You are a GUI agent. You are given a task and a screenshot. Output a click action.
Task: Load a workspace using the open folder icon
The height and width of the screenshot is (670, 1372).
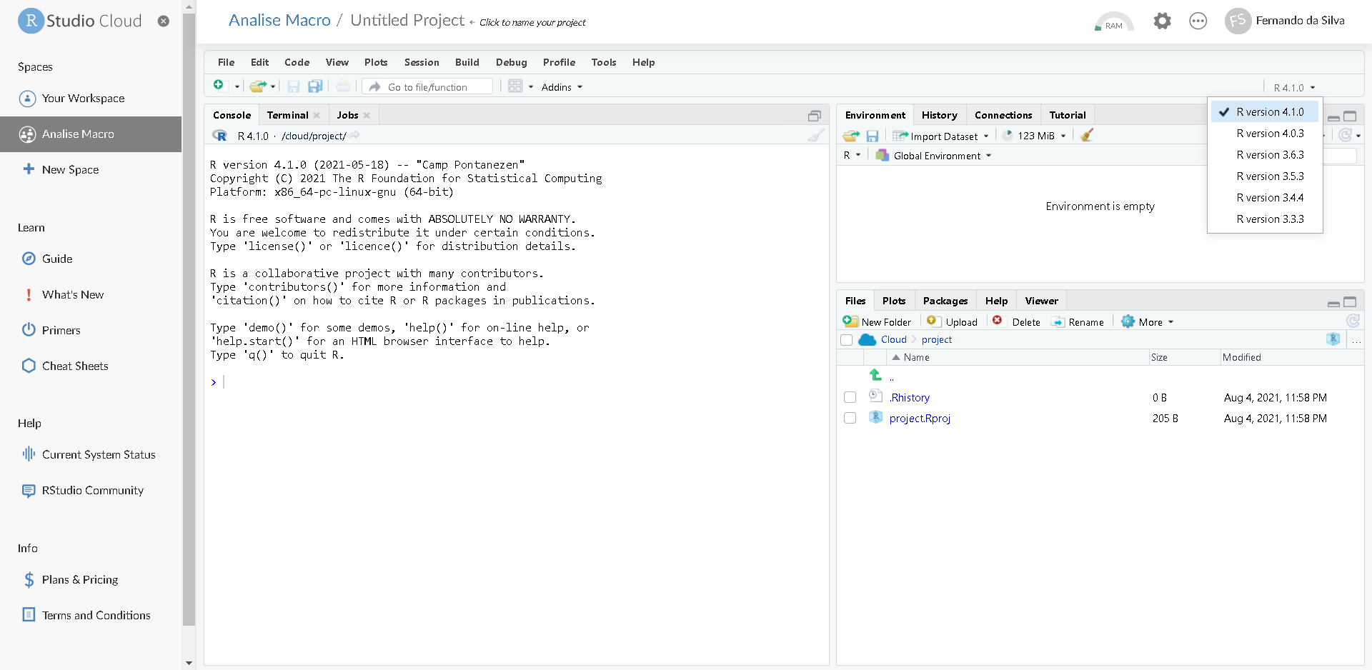(850, 136)
